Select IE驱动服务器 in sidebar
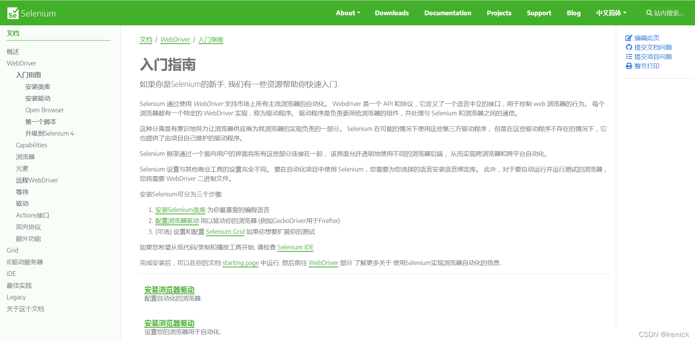Viewport: 695px width, 341px height. (x=25, y=262)
